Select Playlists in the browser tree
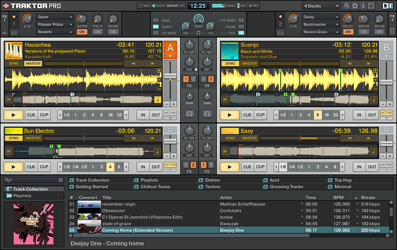 (22, 195)
